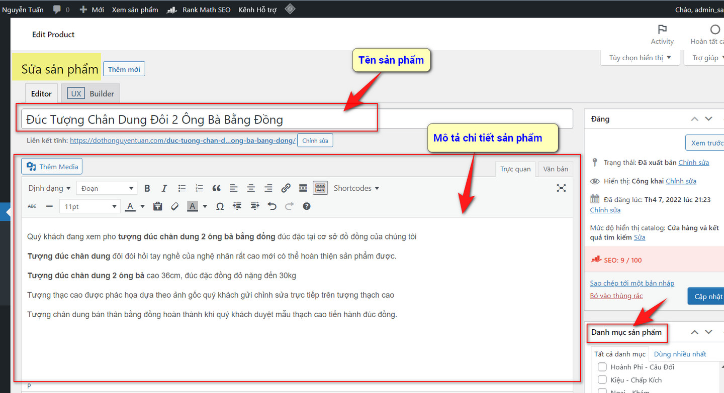Click the product title input field
724x393 pixels.
click(x=297, y=119)
